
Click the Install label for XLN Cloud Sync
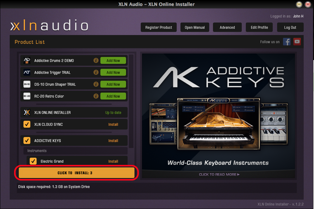coord(113,125)
